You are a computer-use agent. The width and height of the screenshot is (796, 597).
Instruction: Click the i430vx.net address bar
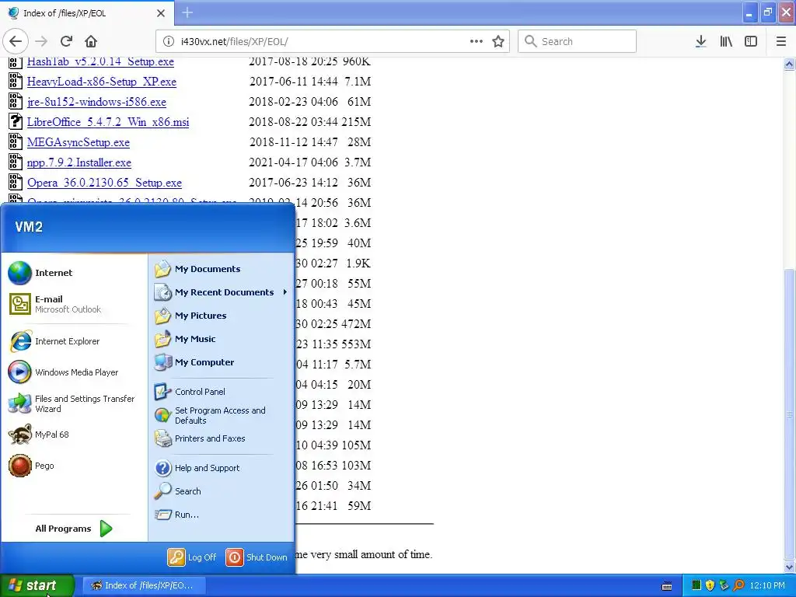pyautogui.click(x=333, y=41)
